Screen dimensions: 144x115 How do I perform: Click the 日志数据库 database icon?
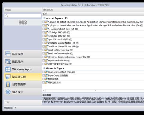[8, 84]
